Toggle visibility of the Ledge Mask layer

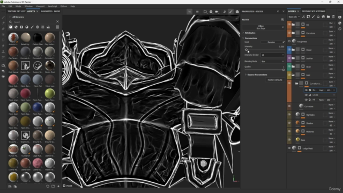click(289, 148)
